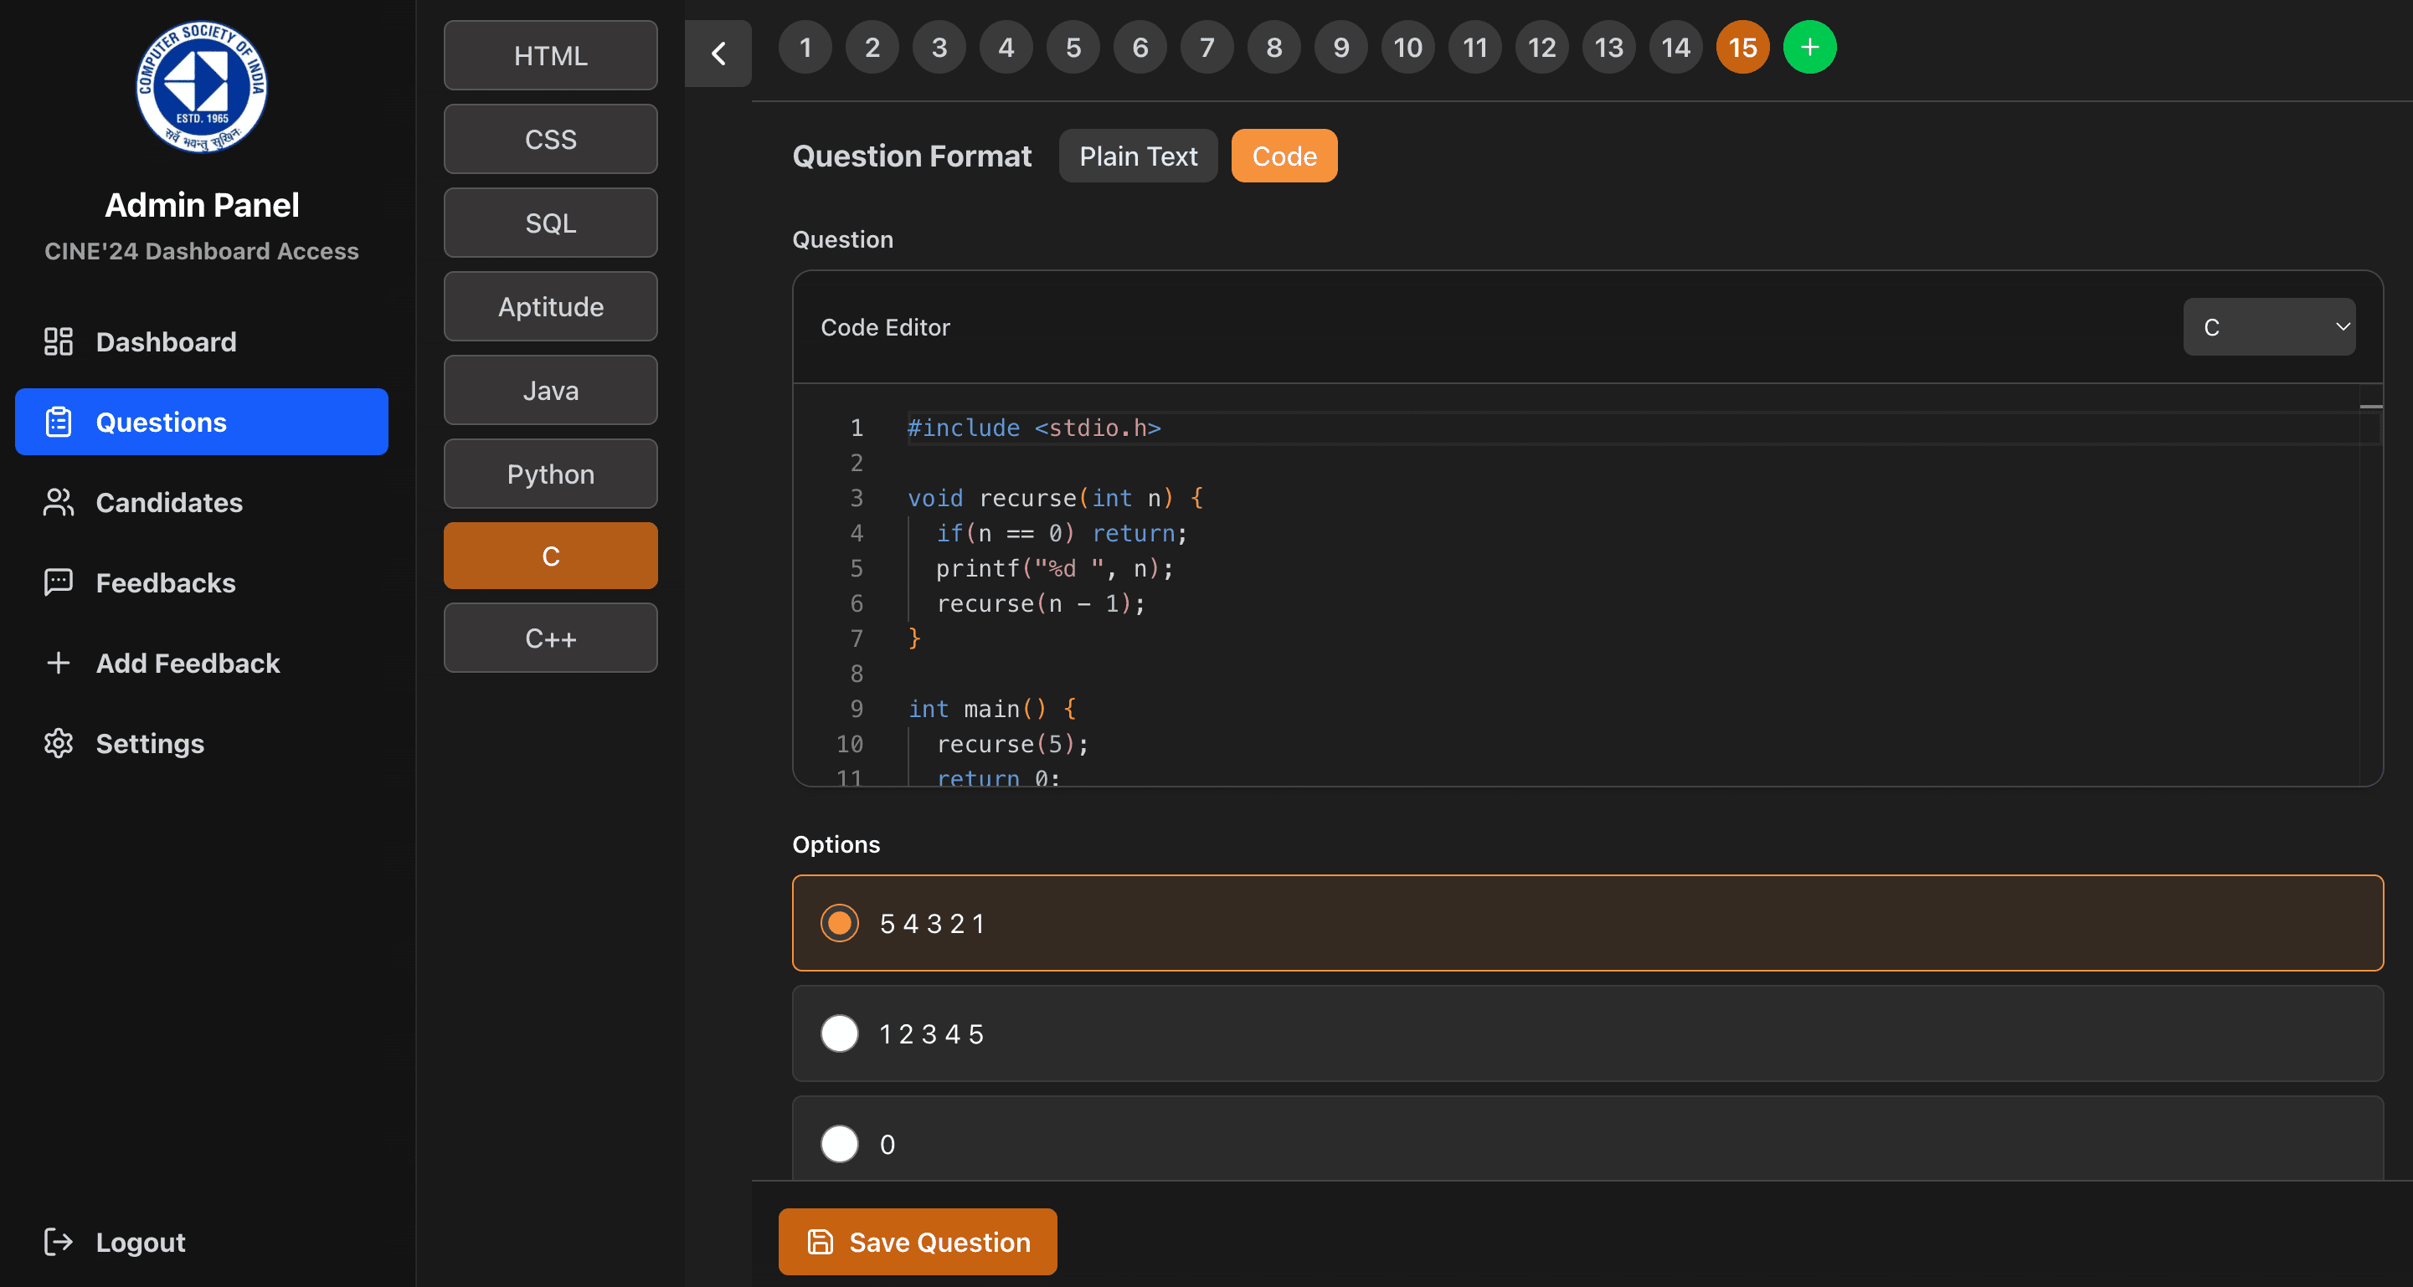Open Candidates via its people icon
This screenshot has height=1287, width=2413.
click(58, 503)
